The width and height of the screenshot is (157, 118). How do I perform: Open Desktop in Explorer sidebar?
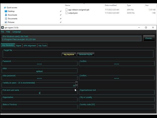tap(11, 11)
